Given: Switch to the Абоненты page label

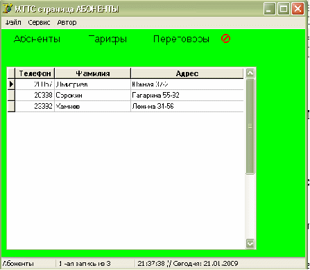Looking at the screenshot, I should pyautogui.click(x=37, y=39).
